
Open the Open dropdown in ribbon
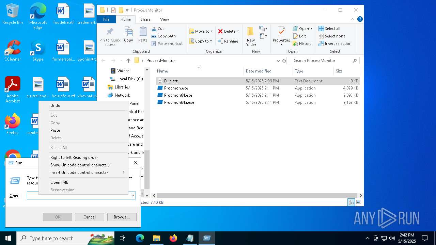click(x=303, y=29)
